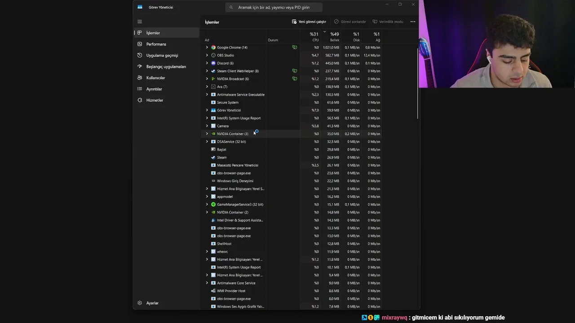Click the GameManagerService3 icon
Viewport: 575px width, 323px height.
pyautogui.click(x=213, y=205)
